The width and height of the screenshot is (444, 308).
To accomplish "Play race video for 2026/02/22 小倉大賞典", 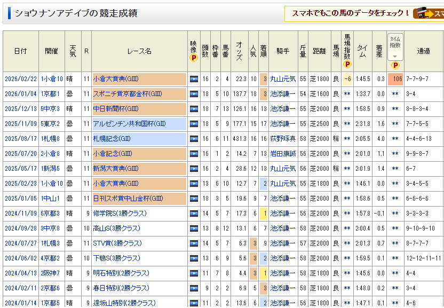I will point(194,79).
